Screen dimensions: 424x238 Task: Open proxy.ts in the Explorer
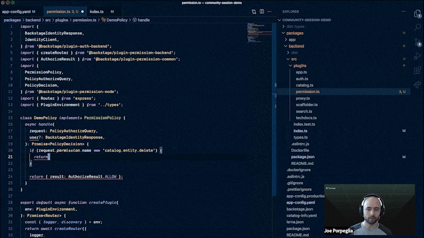[303, 98]
